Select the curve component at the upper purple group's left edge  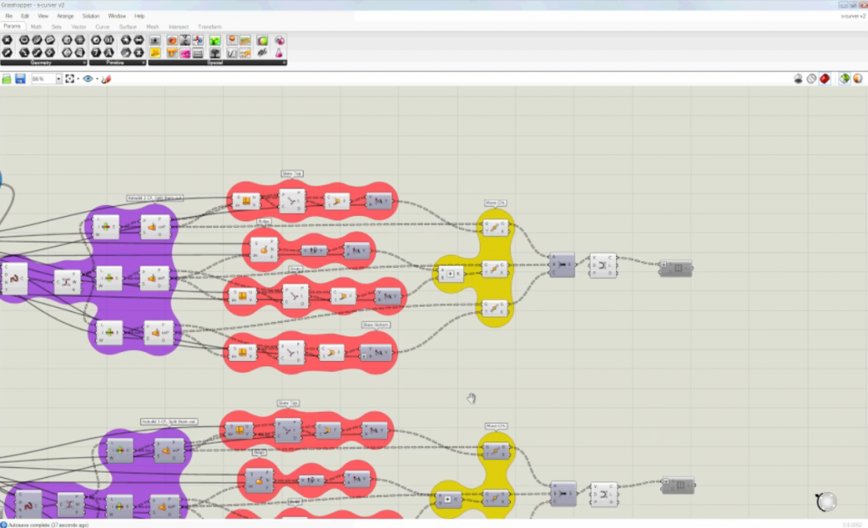click(14, 279)
